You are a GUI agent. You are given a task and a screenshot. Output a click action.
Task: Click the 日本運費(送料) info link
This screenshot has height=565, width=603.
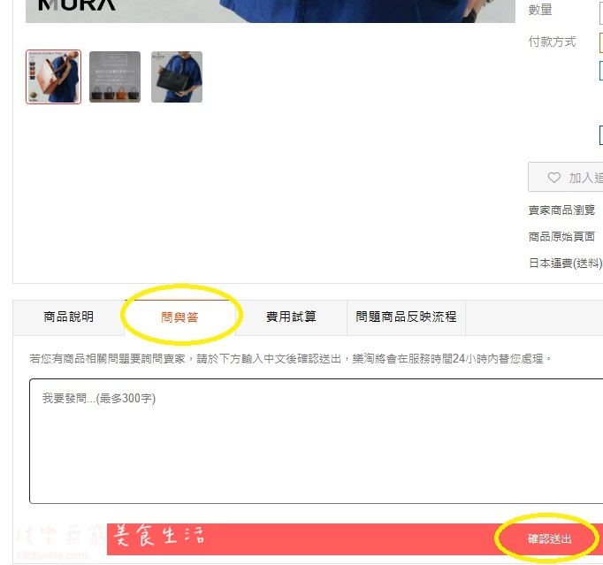(565, 263)
